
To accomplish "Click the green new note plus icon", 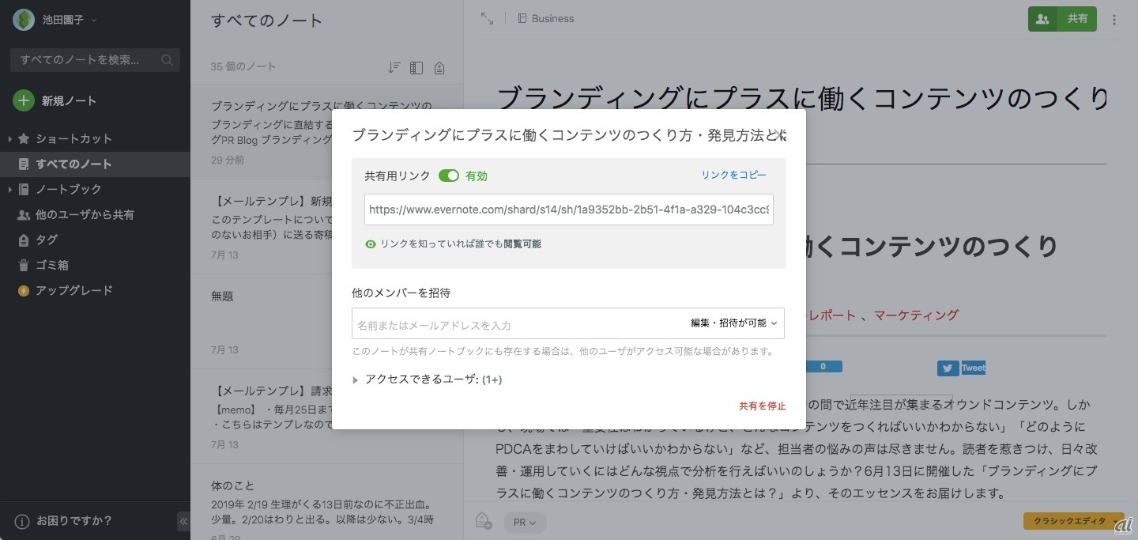I will point(24,100).
